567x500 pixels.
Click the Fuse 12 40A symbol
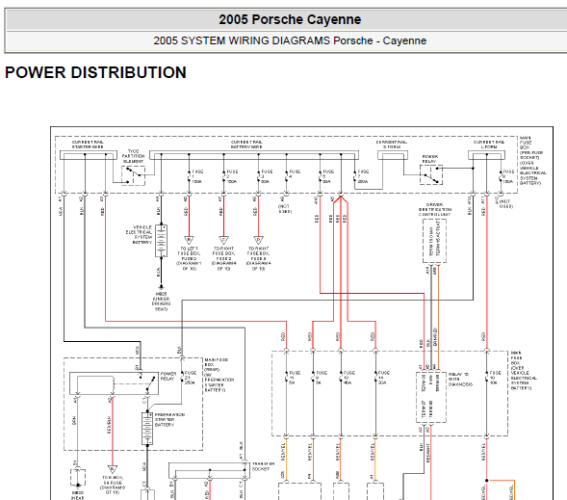click(x=341, y=378)
